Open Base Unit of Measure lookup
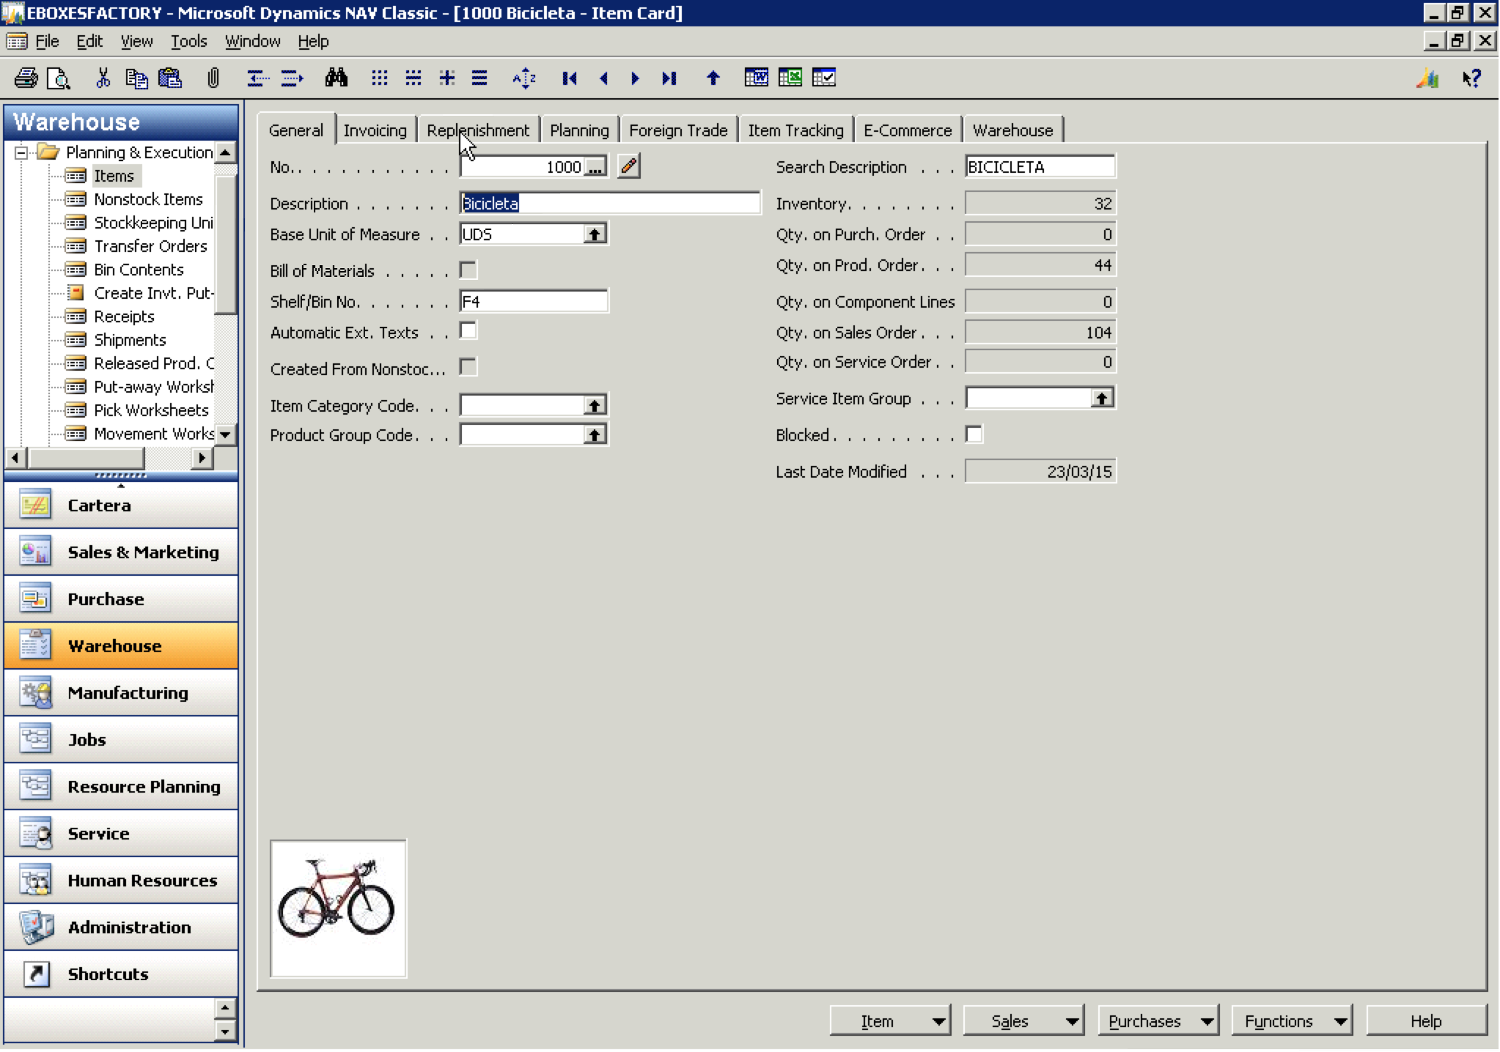 [594, 234]
